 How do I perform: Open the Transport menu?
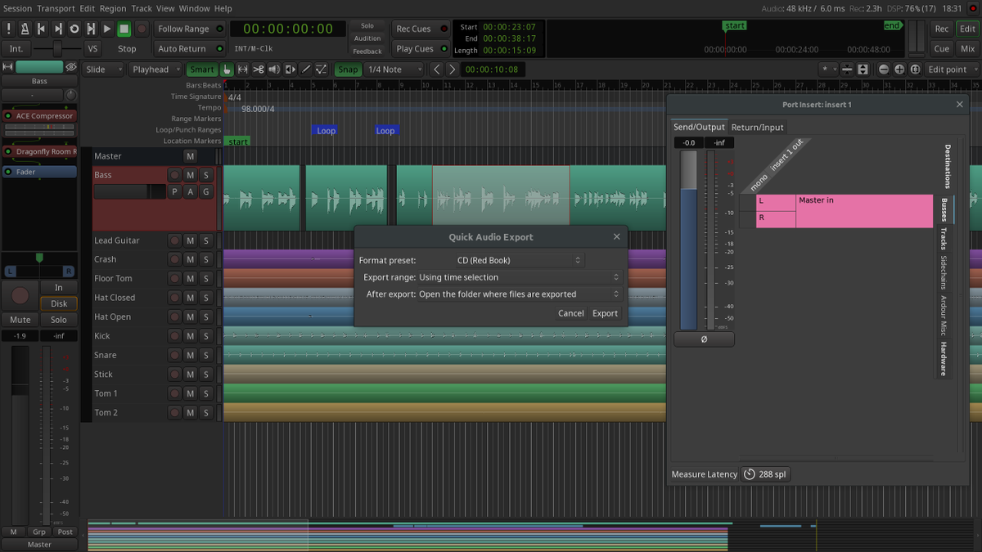coord(56,8)
